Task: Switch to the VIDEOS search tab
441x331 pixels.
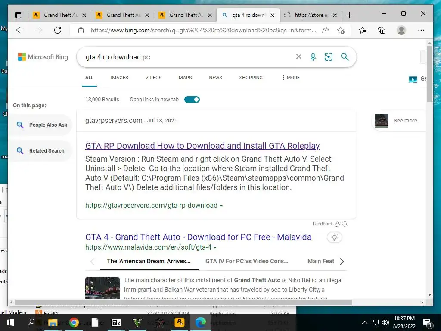Action: 153,78
